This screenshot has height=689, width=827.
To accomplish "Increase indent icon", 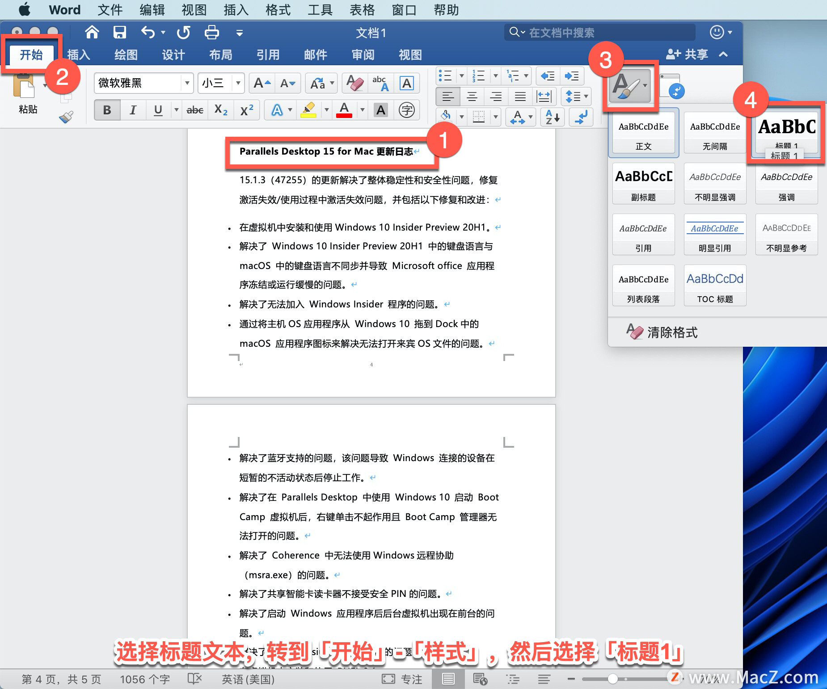I will [x=571, y=76].
